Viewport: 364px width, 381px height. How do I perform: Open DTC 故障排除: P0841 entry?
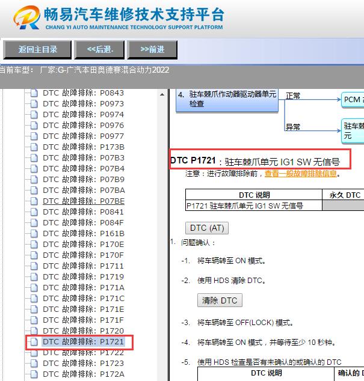pyautogui.click(x=83, y=212)
